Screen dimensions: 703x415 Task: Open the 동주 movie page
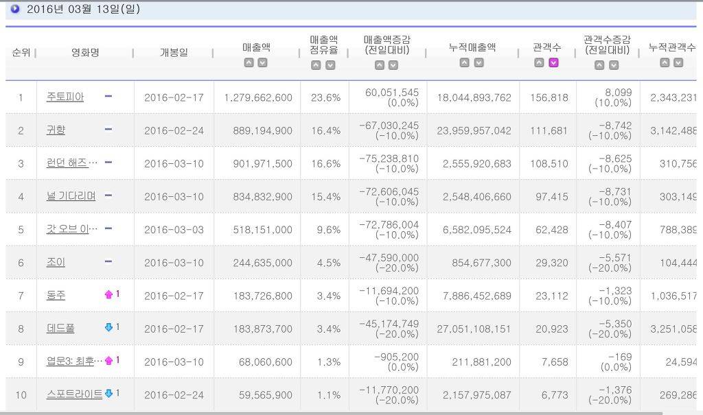(x=56, y=296)
